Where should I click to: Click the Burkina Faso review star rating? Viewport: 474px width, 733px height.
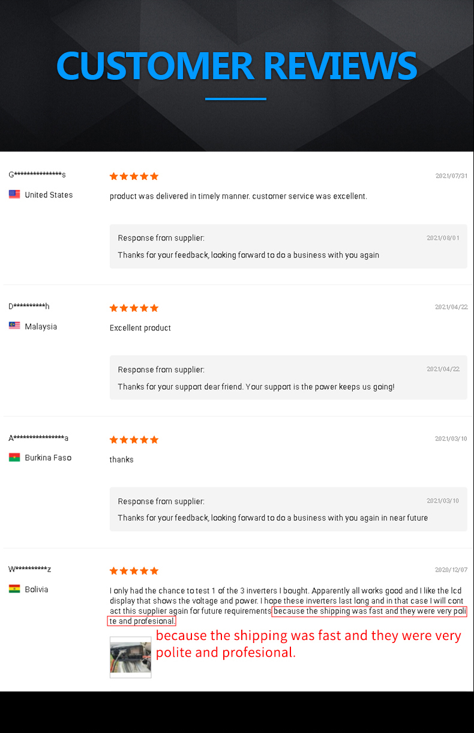pos(134,440)
